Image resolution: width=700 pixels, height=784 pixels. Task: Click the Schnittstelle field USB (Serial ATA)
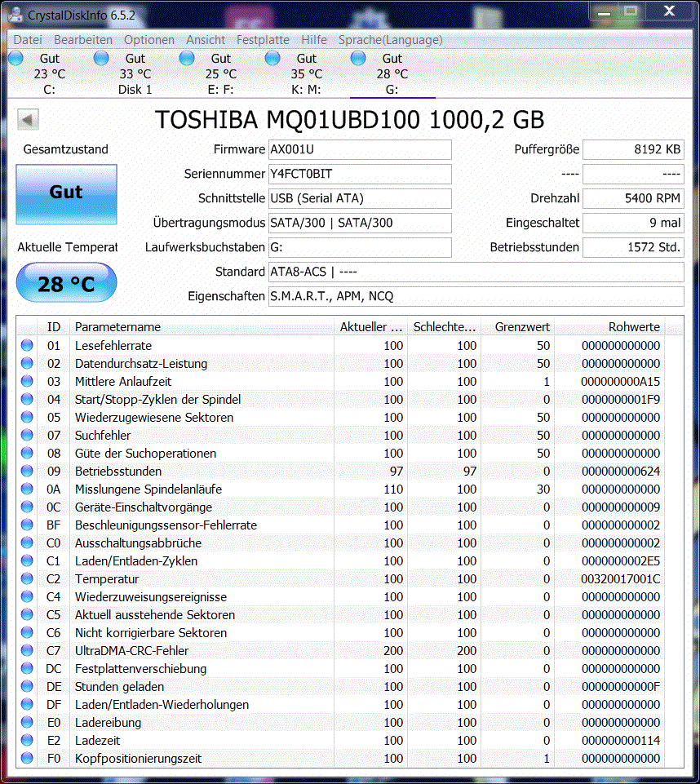point(360,198)
